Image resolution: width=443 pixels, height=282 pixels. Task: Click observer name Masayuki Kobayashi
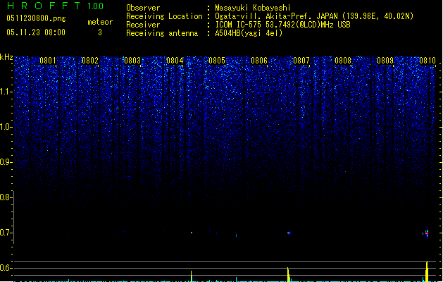click(253, 8)
